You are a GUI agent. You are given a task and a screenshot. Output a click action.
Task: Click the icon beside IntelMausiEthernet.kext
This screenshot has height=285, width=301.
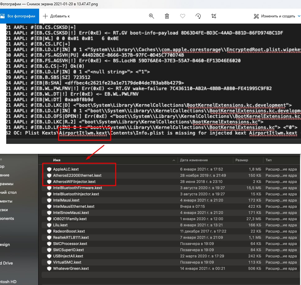coord(49,207)
